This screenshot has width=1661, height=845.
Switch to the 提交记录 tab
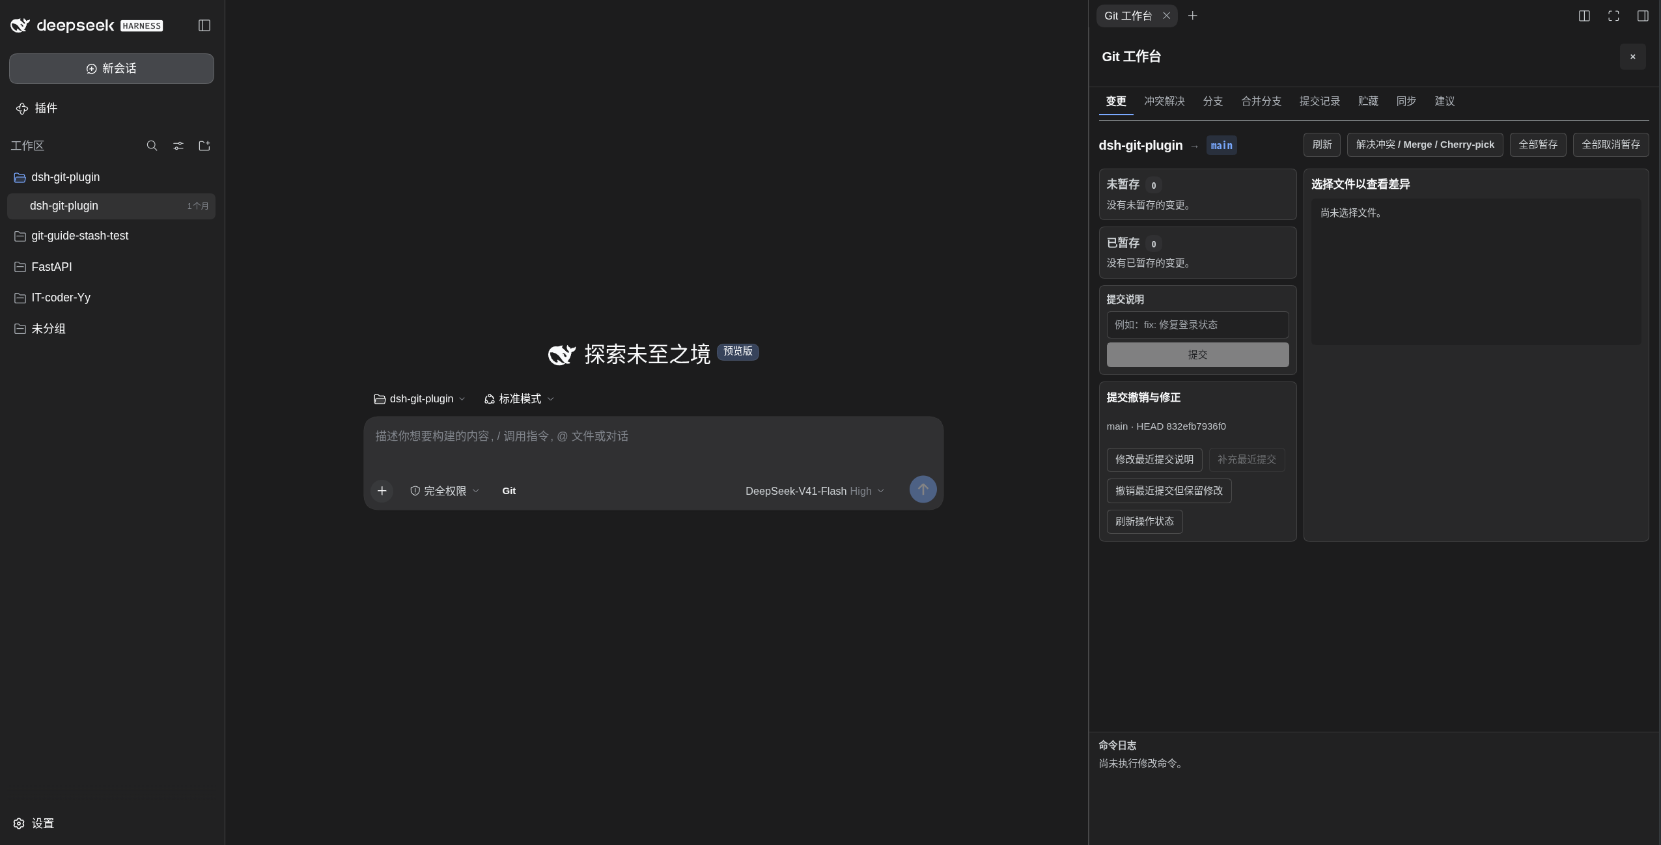click(x=1319, y=101)
